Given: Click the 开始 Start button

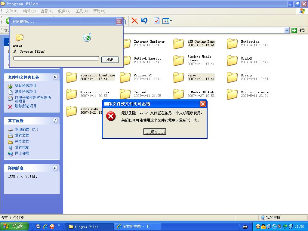Looking at the screenshot, I should 14,226.
